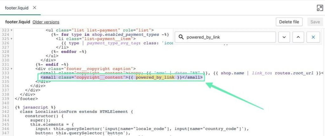Click 'class LocalizationForm extends HTMLElement' line
The image size is (325, 136).
76,112
